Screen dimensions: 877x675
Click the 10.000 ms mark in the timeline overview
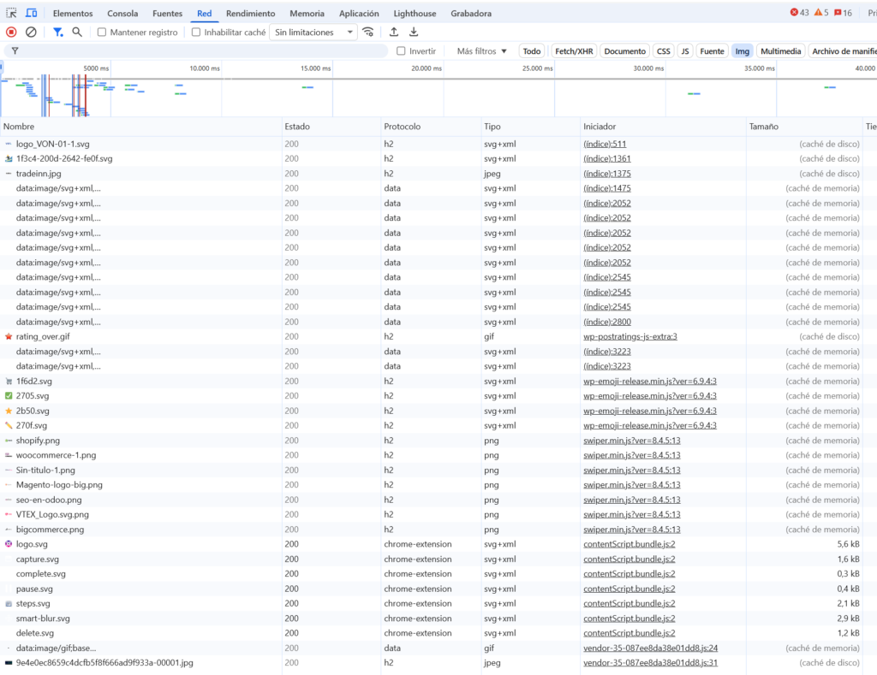click(205, 68)
